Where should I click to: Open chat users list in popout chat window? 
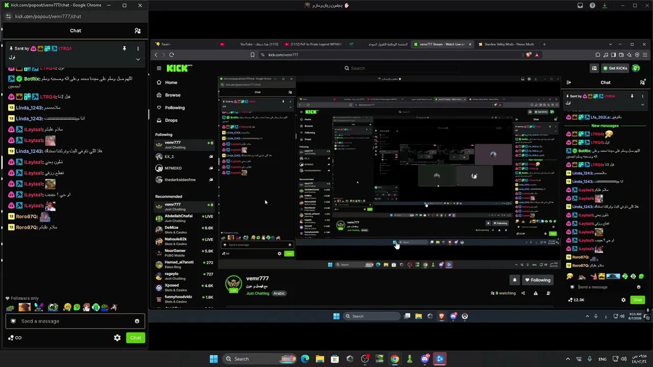coord(137,31)
